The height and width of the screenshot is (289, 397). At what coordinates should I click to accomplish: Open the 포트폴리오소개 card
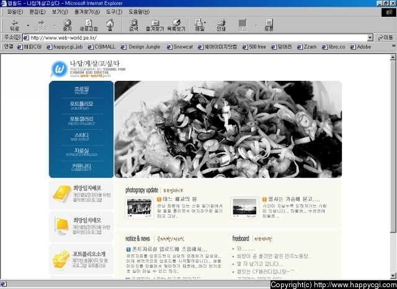pos(81,259)
